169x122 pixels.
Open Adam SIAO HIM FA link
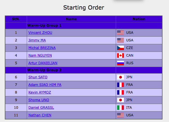45,85
